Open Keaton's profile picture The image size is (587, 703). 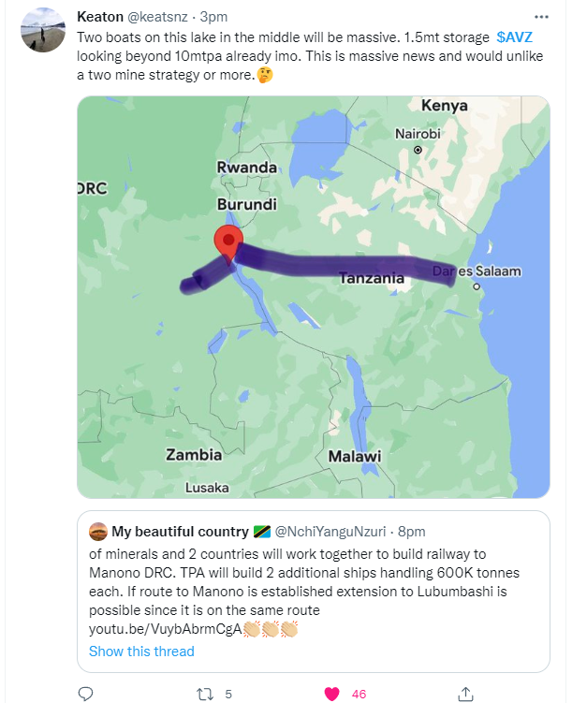tap(43, 30)
